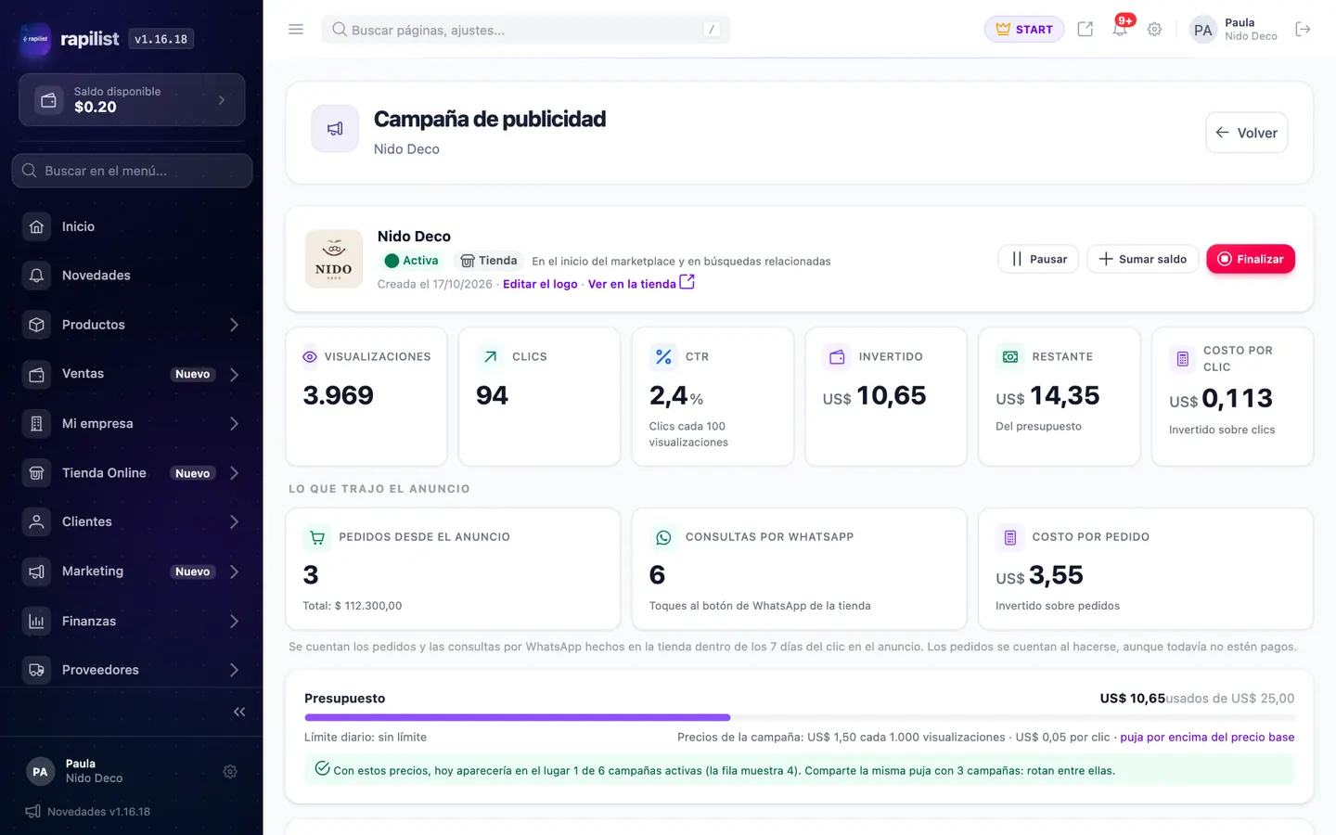
Task: Go to Inicio in the sidebar
Action: tap(132, 226)
